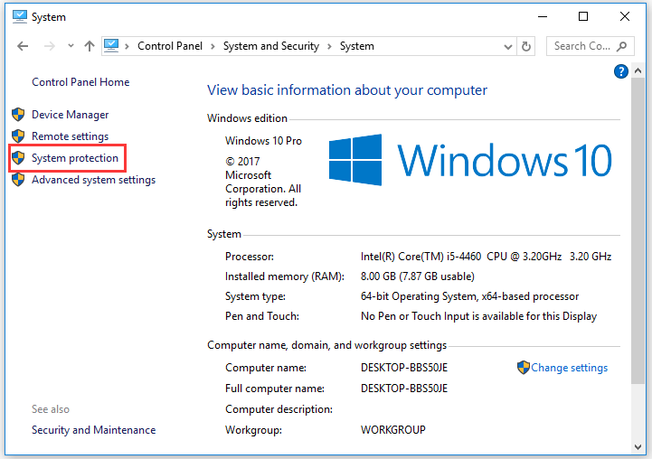Expand the chevron after System and Security
The width and height of the screenshot is (652, 459).
330,46
